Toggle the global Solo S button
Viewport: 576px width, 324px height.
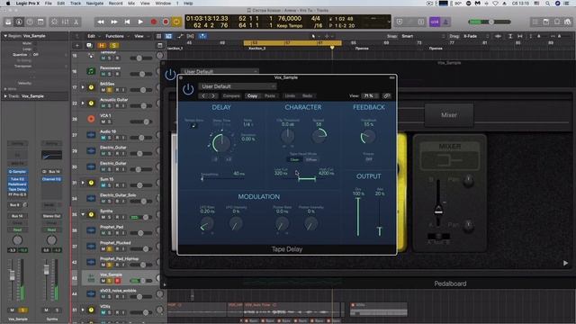pos(113,46)
